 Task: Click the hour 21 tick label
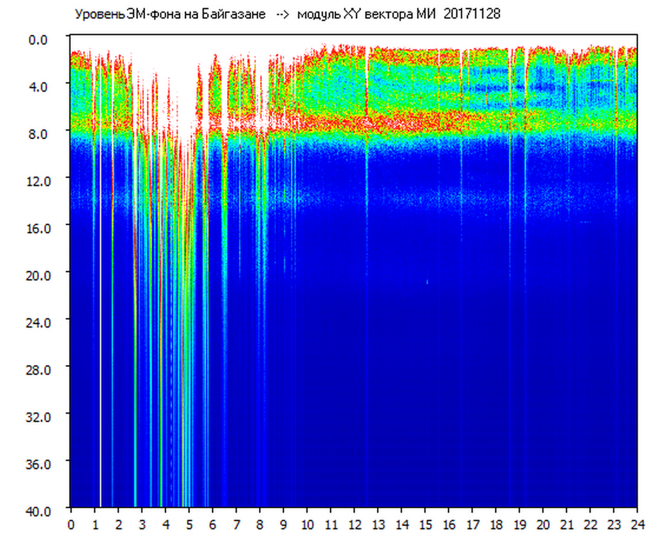pyautogui.click(x=567, y=525)
